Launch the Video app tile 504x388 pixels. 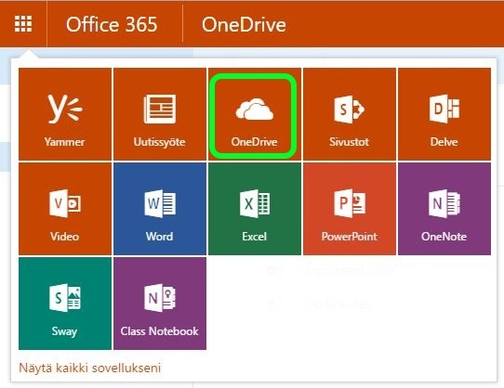click(65, 209)
